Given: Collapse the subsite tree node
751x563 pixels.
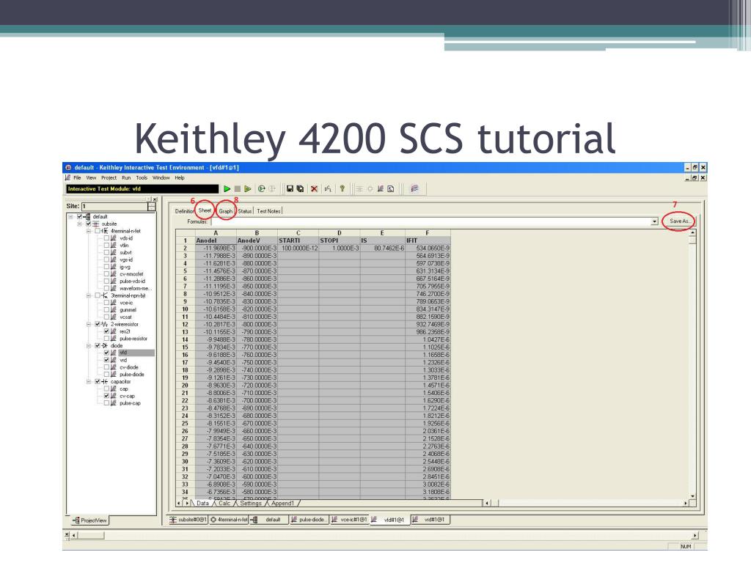Looking at the screenshot, I should click(x=80, y=224).
